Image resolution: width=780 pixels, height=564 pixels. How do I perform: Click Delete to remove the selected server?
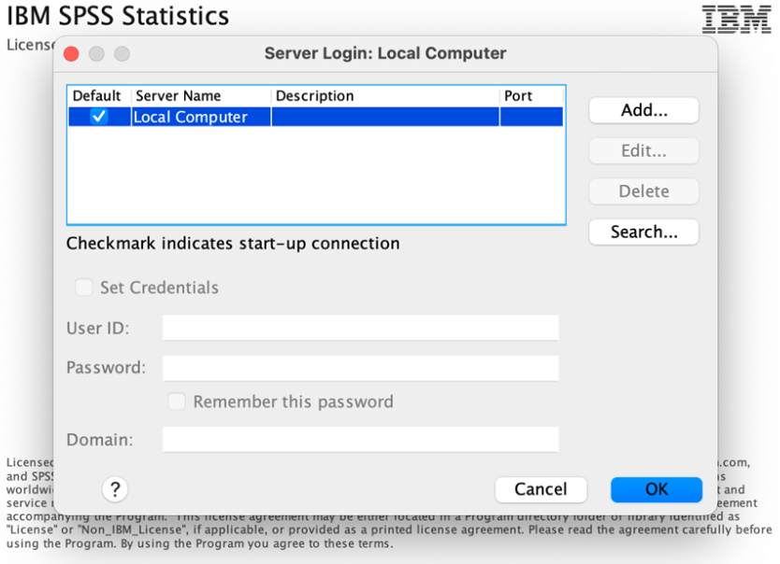[x=643, y=190]
